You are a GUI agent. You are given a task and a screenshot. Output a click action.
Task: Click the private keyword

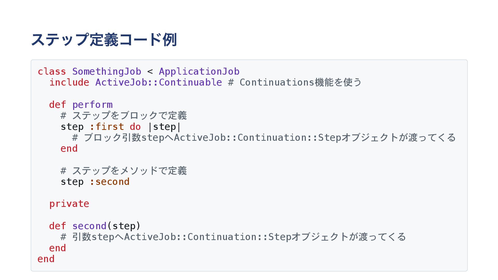(x=69, y=204)
